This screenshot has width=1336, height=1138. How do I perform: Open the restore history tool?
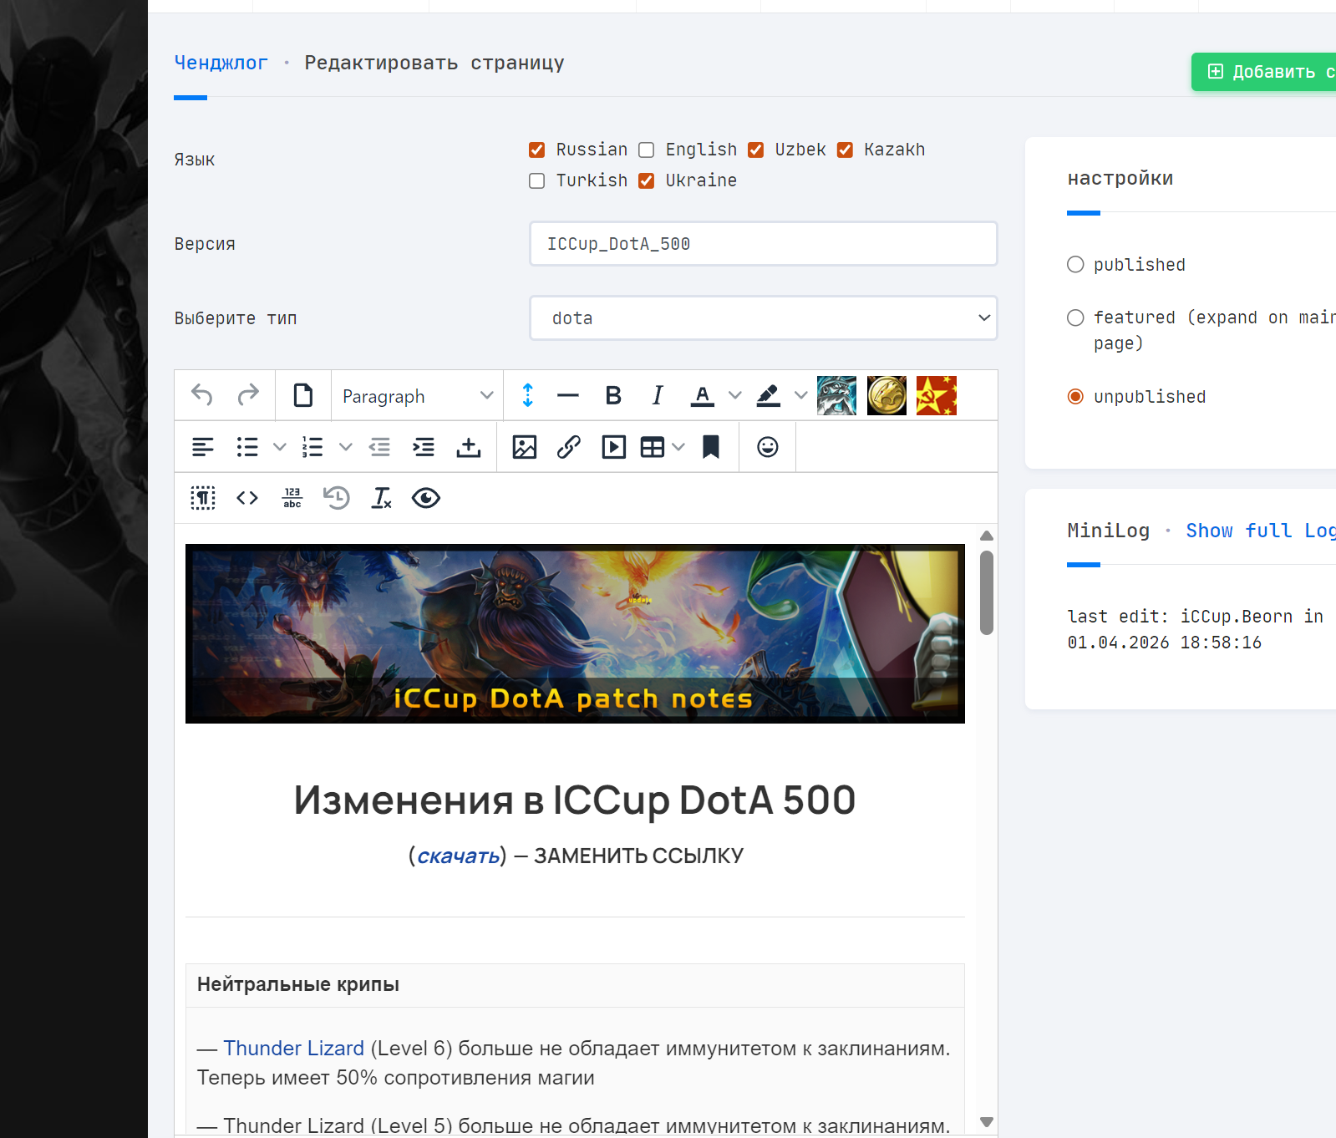click(337, 498)
